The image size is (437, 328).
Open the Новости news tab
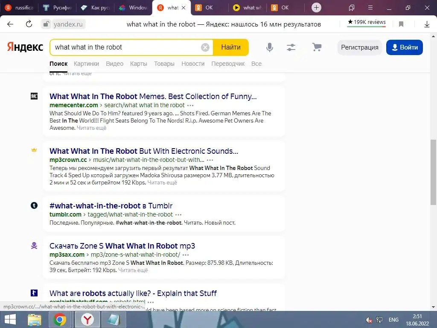[193, 64]
